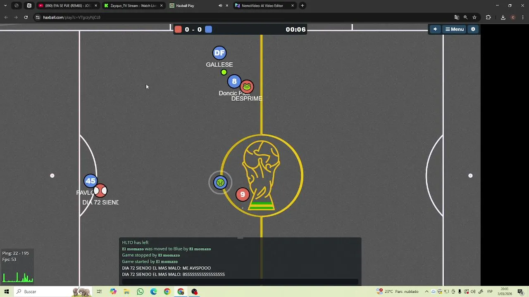Click the blue team color square on scoreboard
The width and height of the screenshot is (529, 297).
[209, 29]
